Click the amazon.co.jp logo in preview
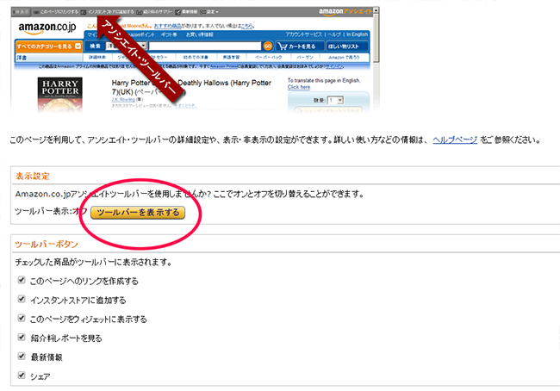 click(47, 28)
